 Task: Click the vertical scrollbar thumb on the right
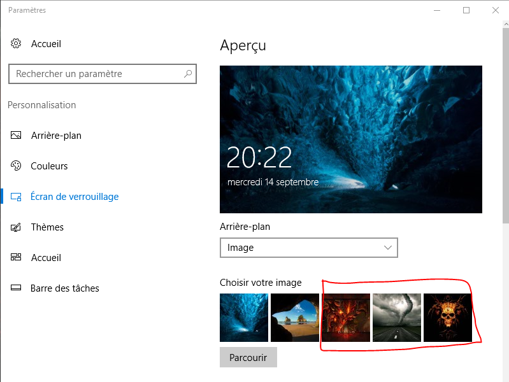tap(506, 125)
